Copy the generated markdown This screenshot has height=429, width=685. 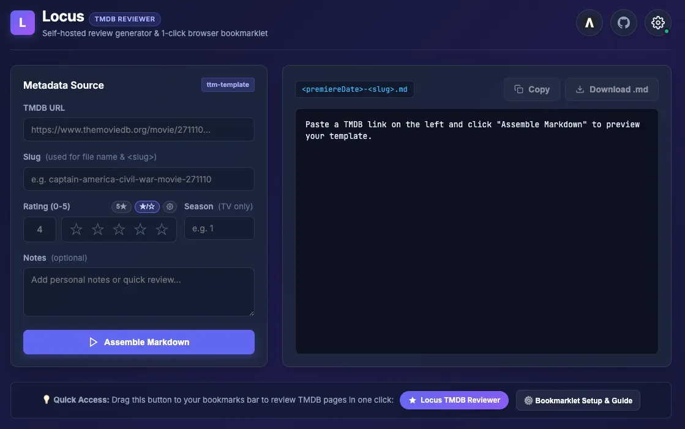[x=532, y=89]
